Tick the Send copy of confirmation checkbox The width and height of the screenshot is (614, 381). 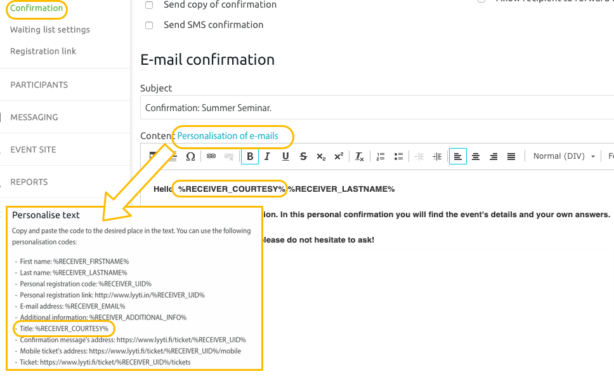pos(149,5)
